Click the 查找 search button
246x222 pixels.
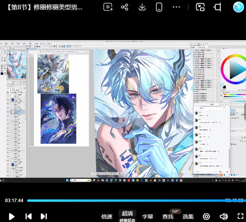168,217
